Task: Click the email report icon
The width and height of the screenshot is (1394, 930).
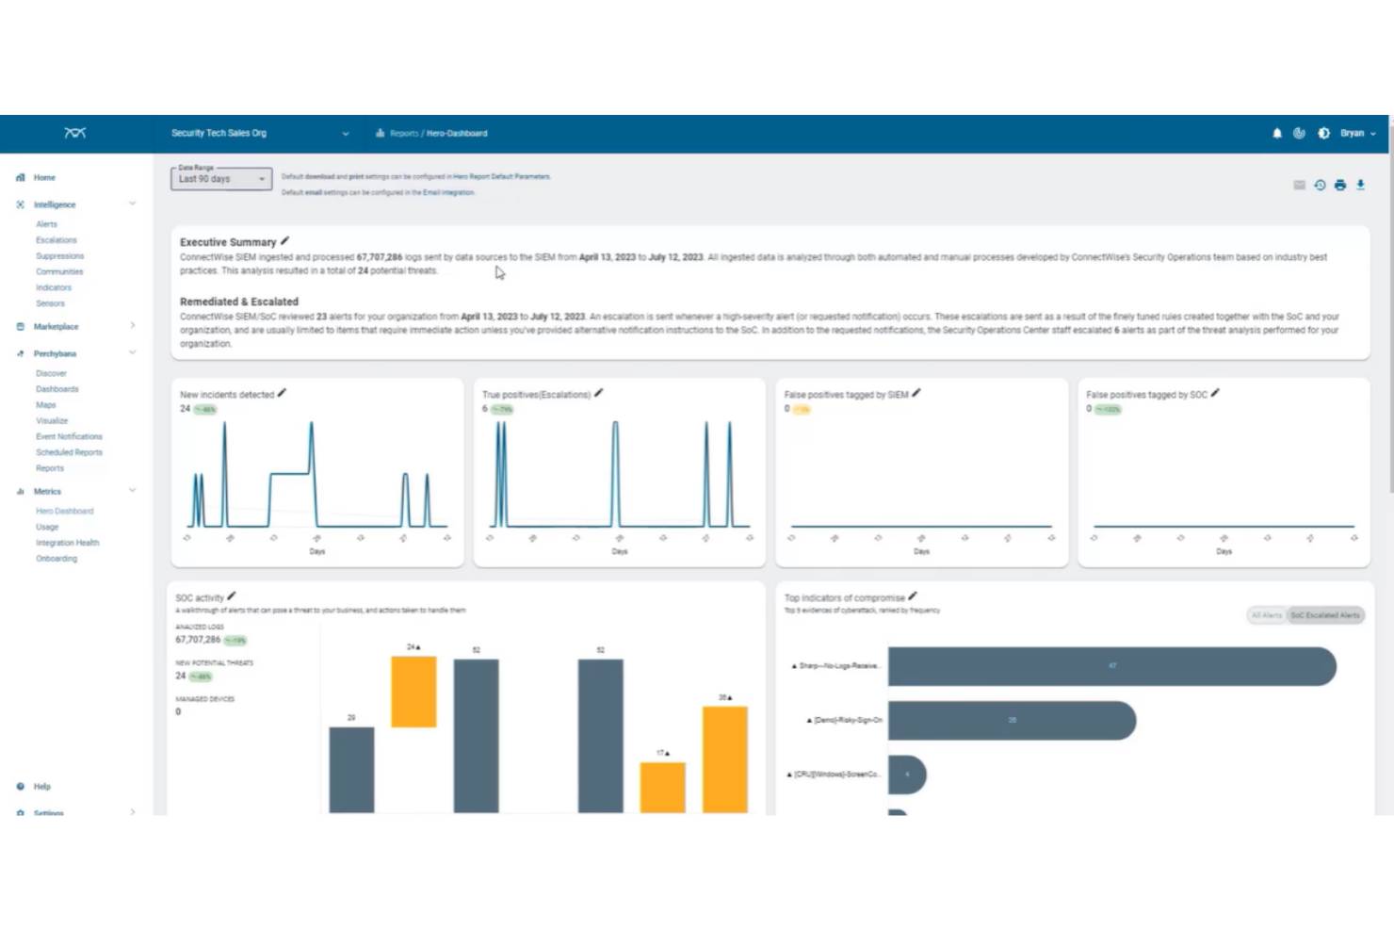Action: click(1299, 185)
